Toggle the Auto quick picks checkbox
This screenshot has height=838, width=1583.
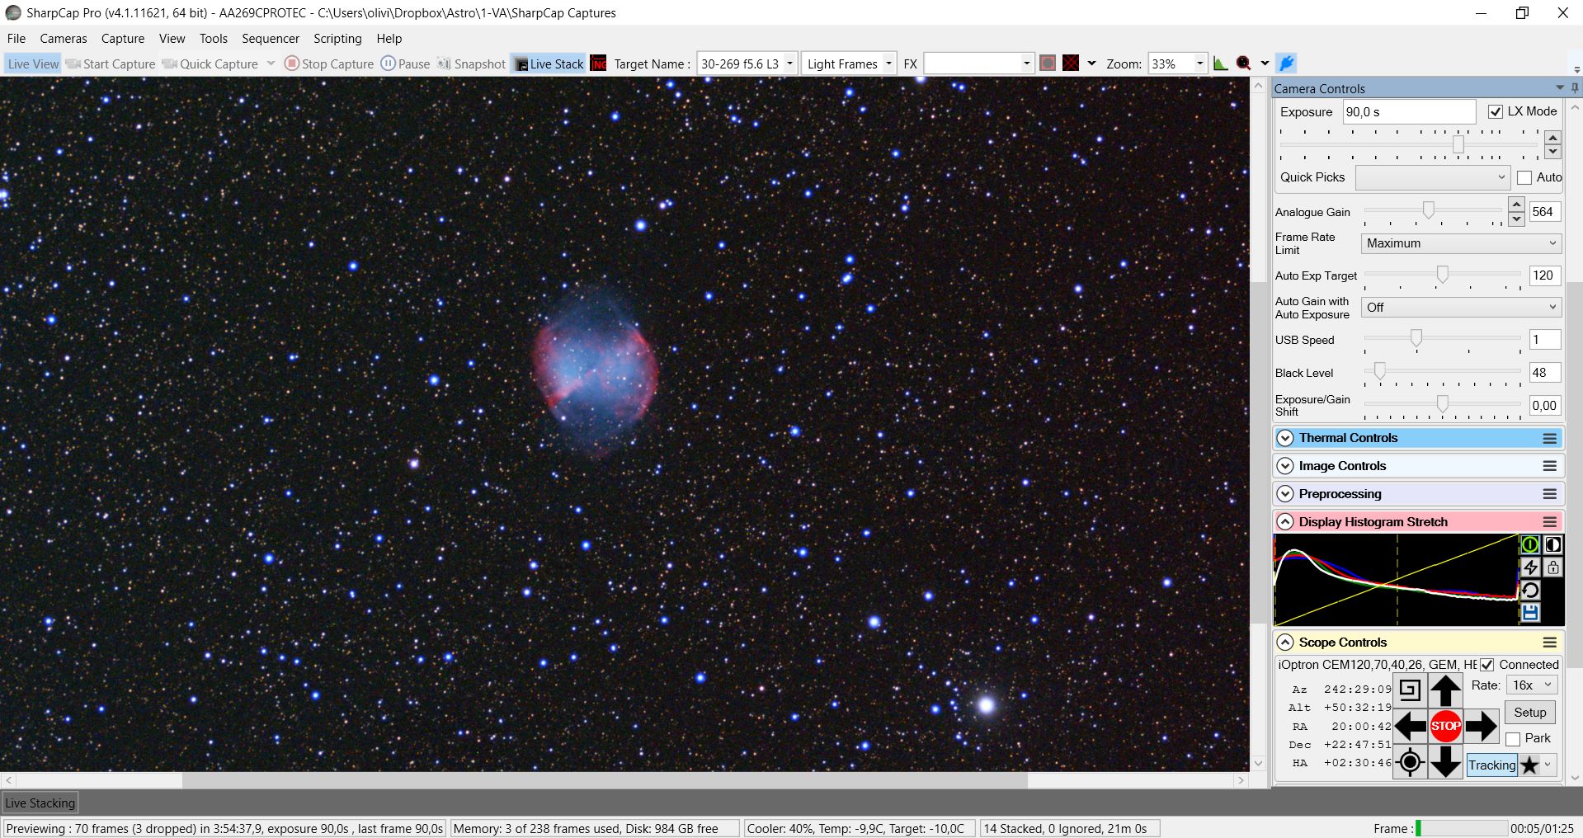tap(1524, 177)
